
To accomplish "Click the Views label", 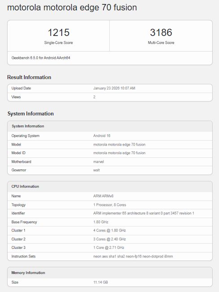I will point(16,97).
